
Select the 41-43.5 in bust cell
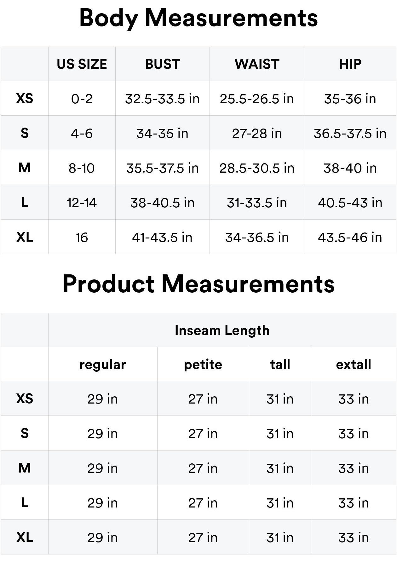pyautogui.click(x=163, y=237)
